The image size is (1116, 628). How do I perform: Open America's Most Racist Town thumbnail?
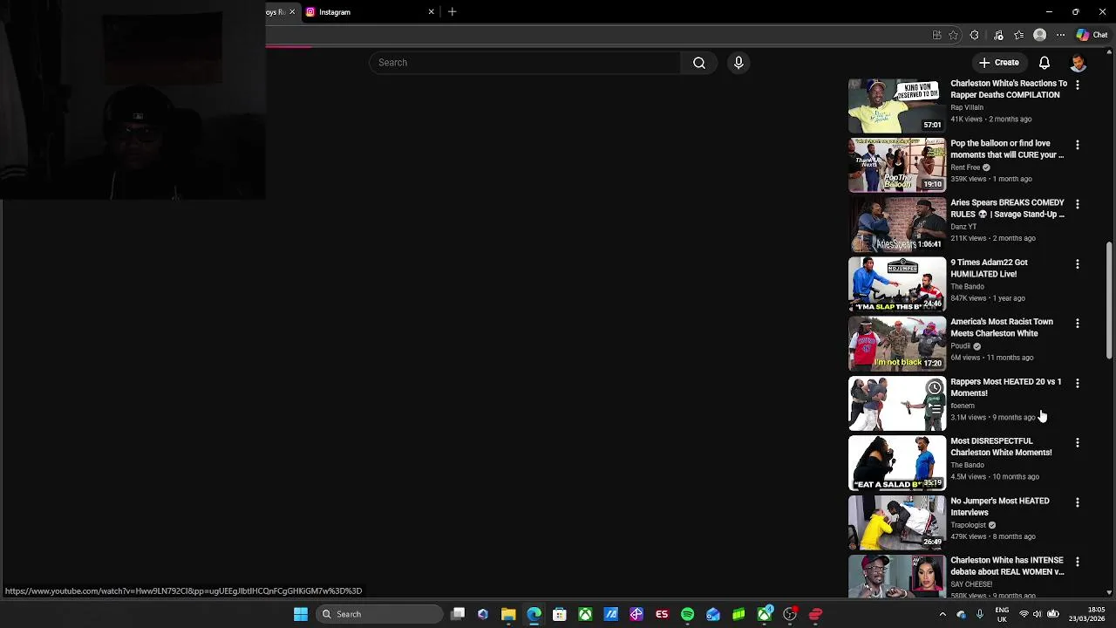click(897, 344)
